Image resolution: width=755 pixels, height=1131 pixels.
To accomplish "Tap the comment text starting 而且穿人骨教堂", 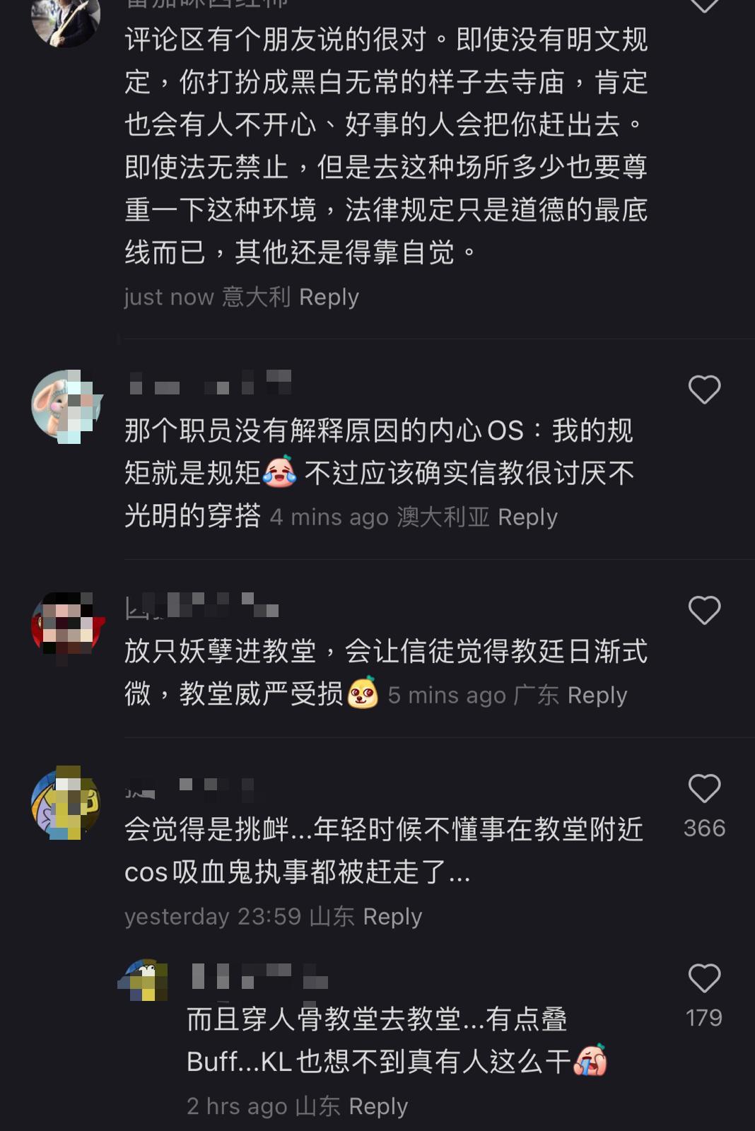I will pos(397,1041).
